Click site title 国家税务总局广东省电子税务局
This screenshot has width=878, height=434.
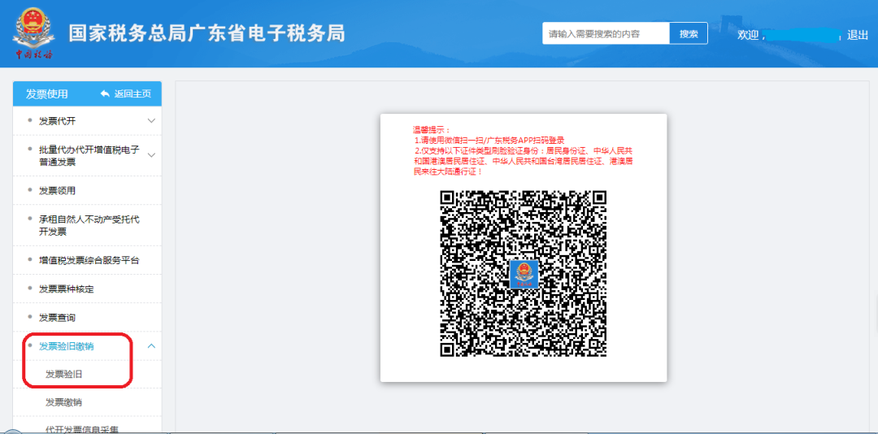[207, 33]
